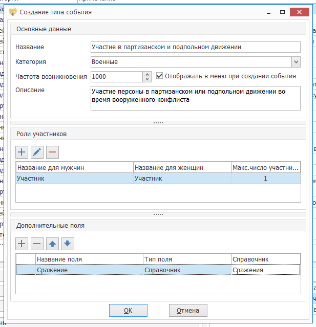Click the Название text input field
The image size is (316, 327).
tap(195, 47)
